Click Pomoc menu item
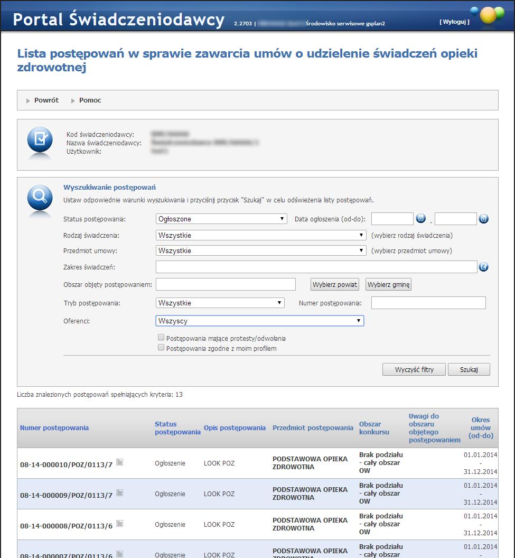The width and height of the screenshot is (515, 558). click(x=90, y=100)
